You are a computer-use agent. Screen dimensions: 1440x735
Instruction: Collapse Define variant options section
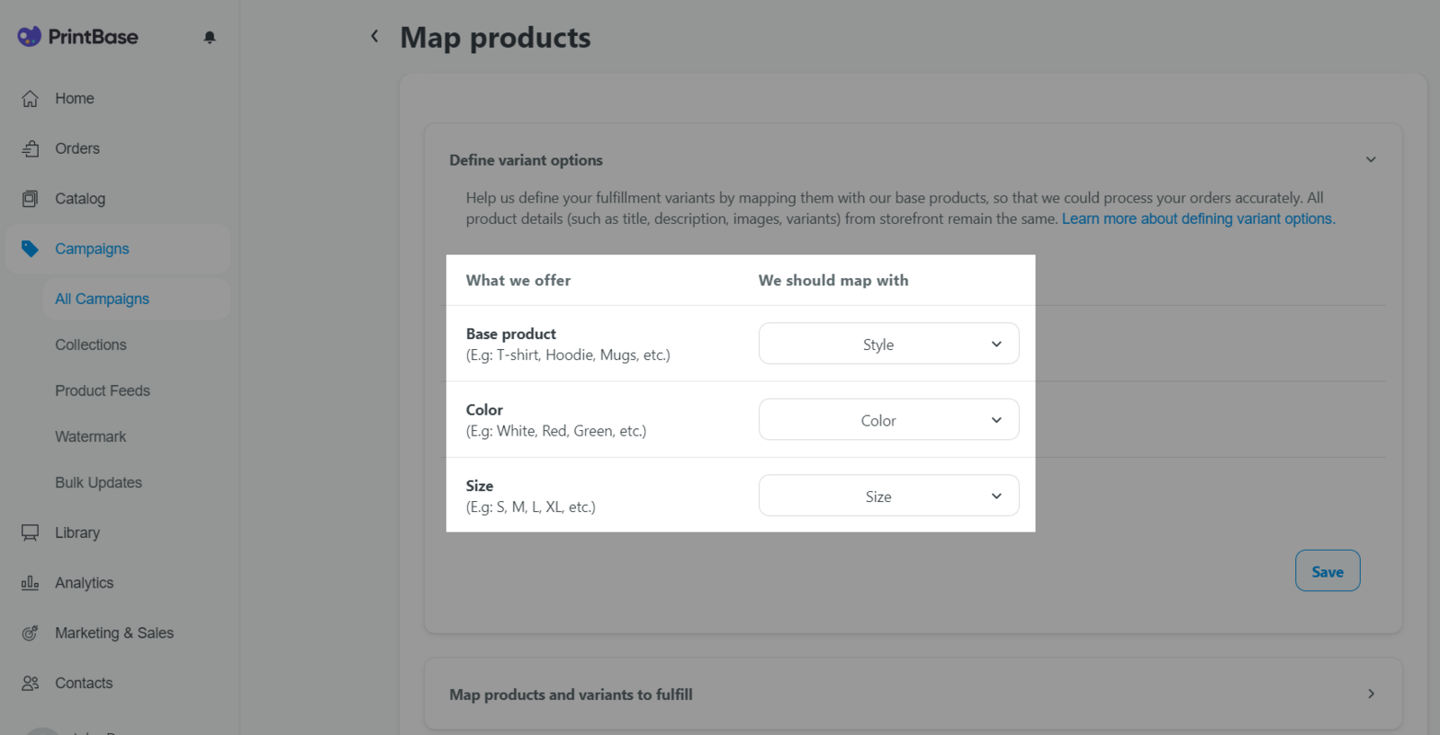pos(1371,159)
